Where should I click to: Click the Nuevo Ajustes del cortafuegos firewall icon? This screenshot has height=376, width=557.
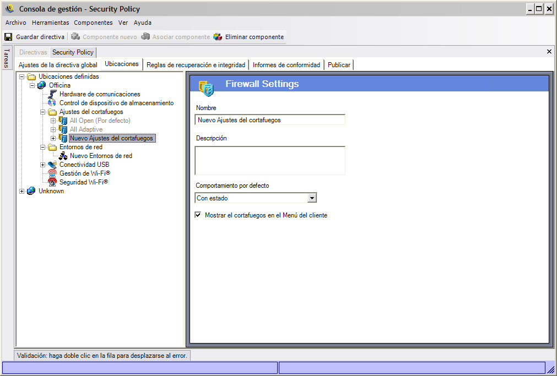[63, 138]
